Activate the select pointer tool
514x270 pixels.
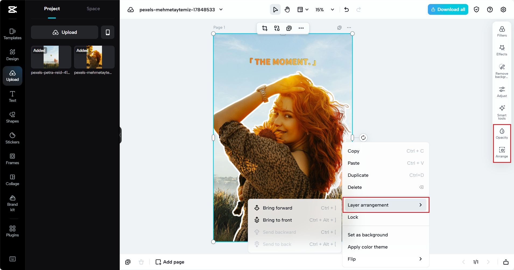(x=275, y=10)
